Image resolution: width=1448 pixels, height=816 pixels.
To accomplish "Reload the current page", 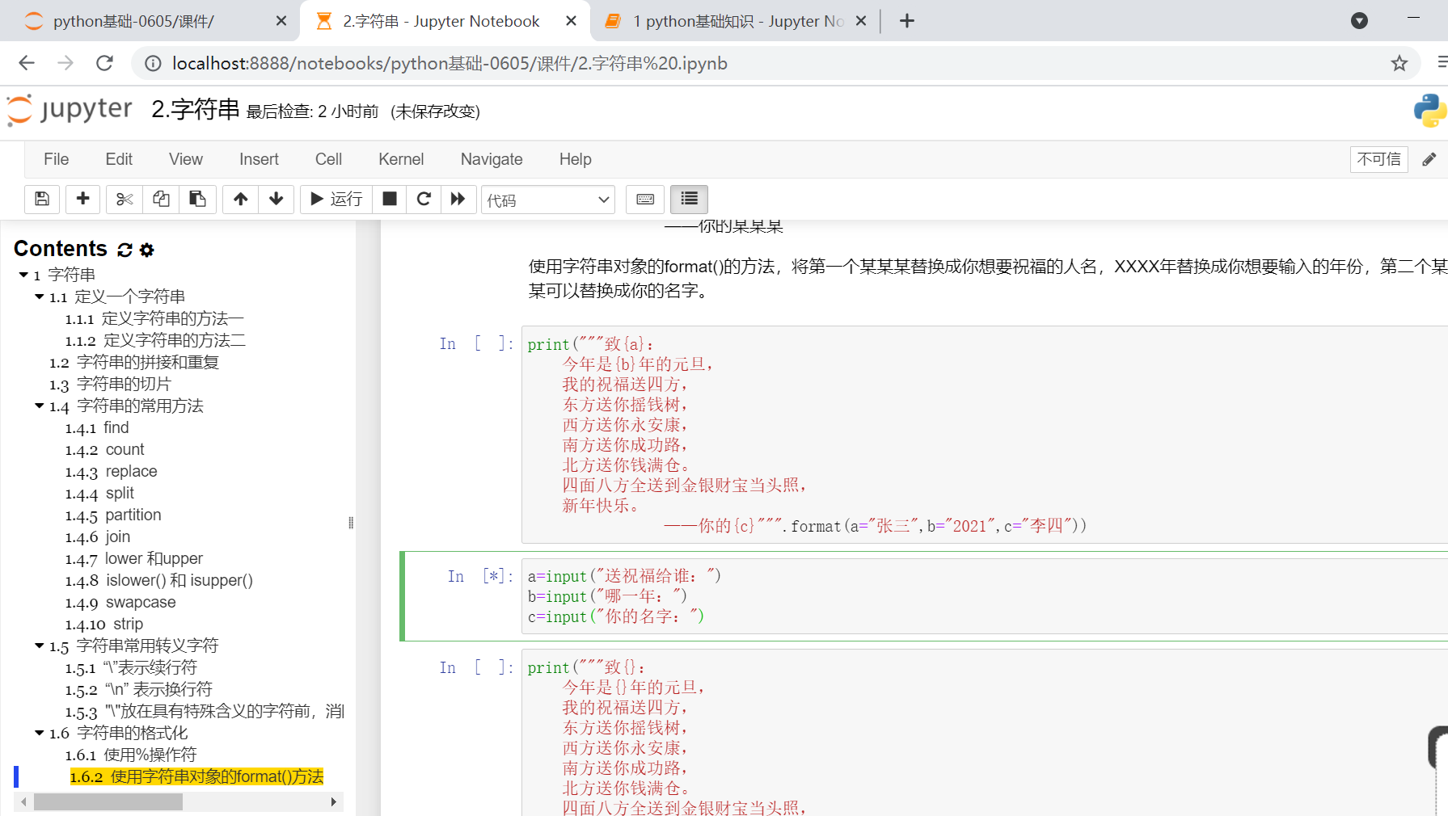I will point(104,63).
